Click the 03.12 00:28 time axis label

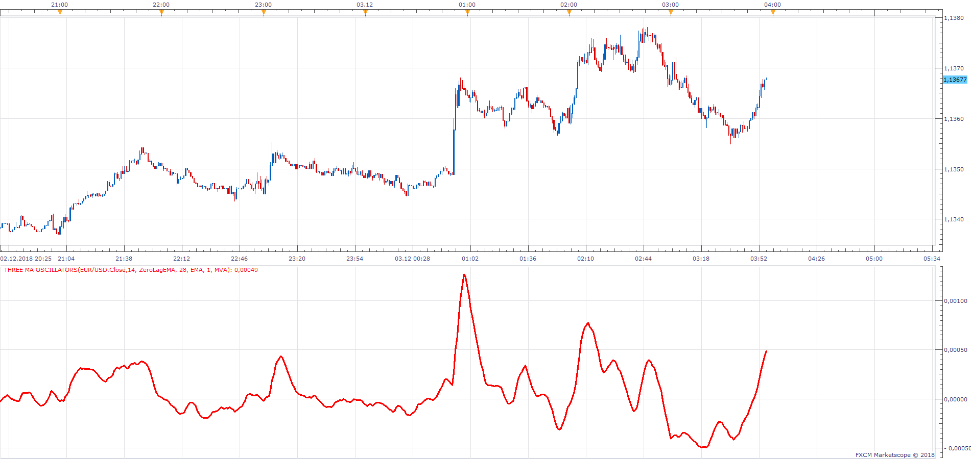click(x=413, y=259)
